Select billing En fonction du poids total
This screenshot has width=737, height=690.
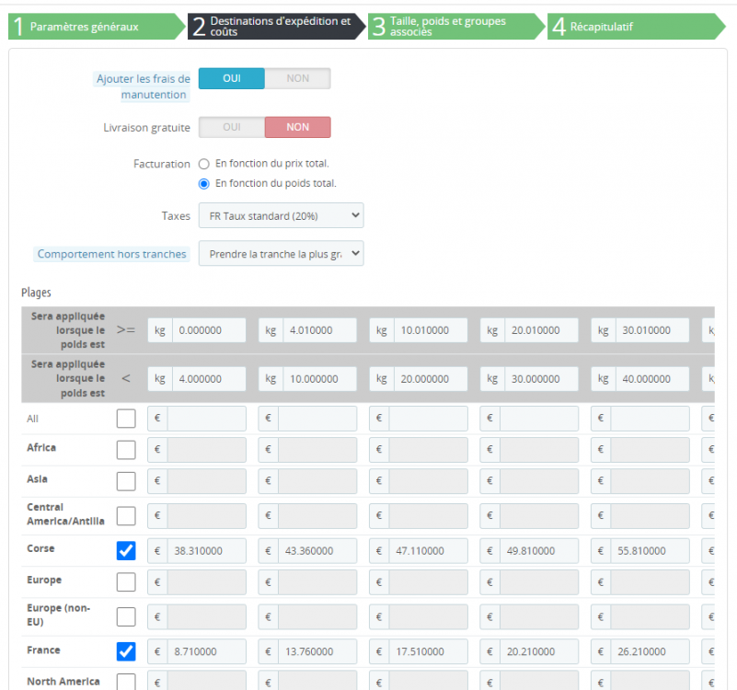[x=204, y=184]
